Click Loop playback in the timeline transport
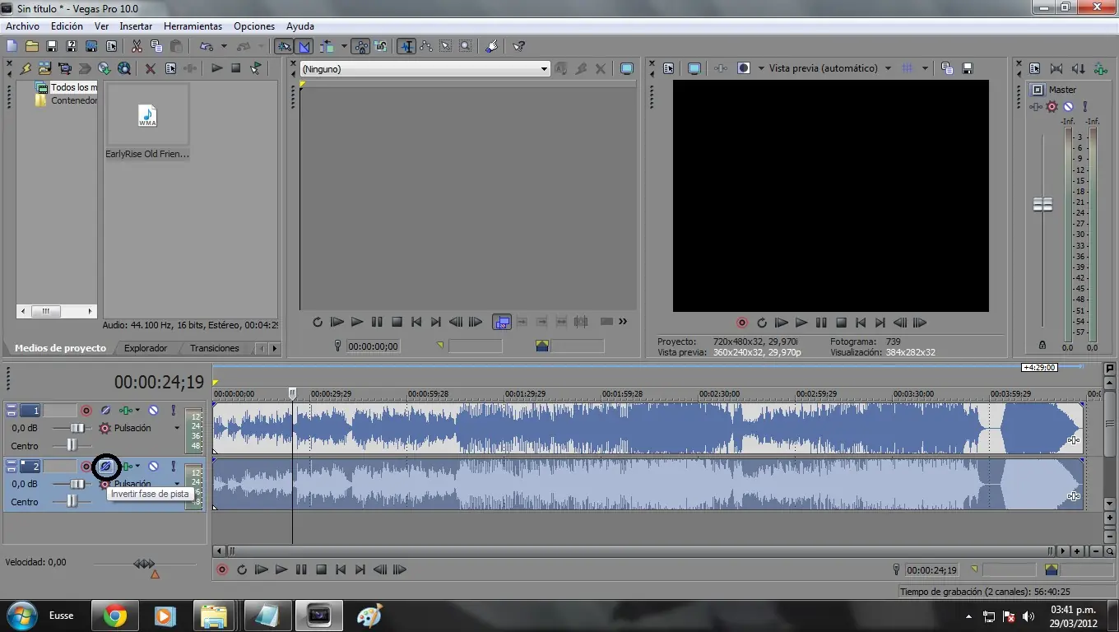 pyautogui.click(x=242, y=569)
